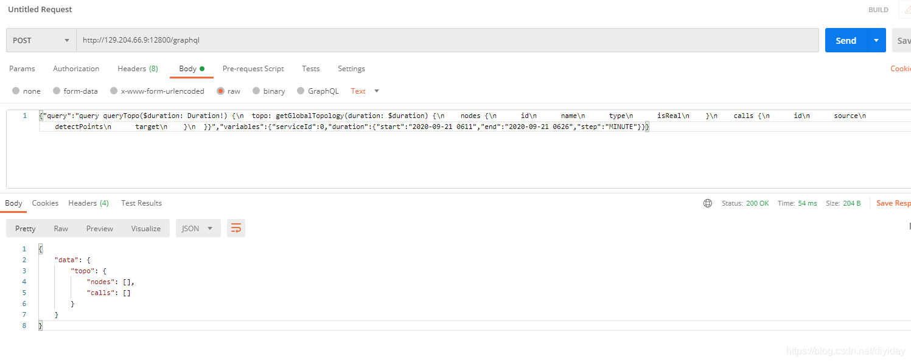Switch to the Test Results tab
The width and height of the screenshot is (911, 362).
pyautogui.click(x=141, y=203)
